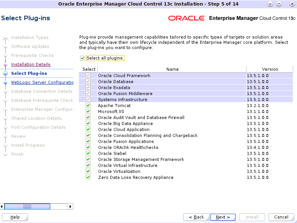Toggle Oracle Consolidation Planning and Chargeback checkbox
Viewport: 297px width, 223px height.
pyautogui.click(x=88, y=135)
